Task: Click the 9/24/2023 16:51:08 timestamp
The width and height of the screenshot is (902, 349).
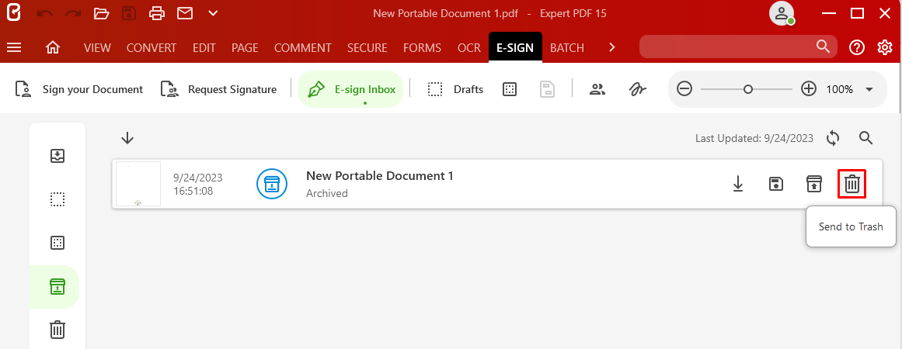Action: [198, 185]
